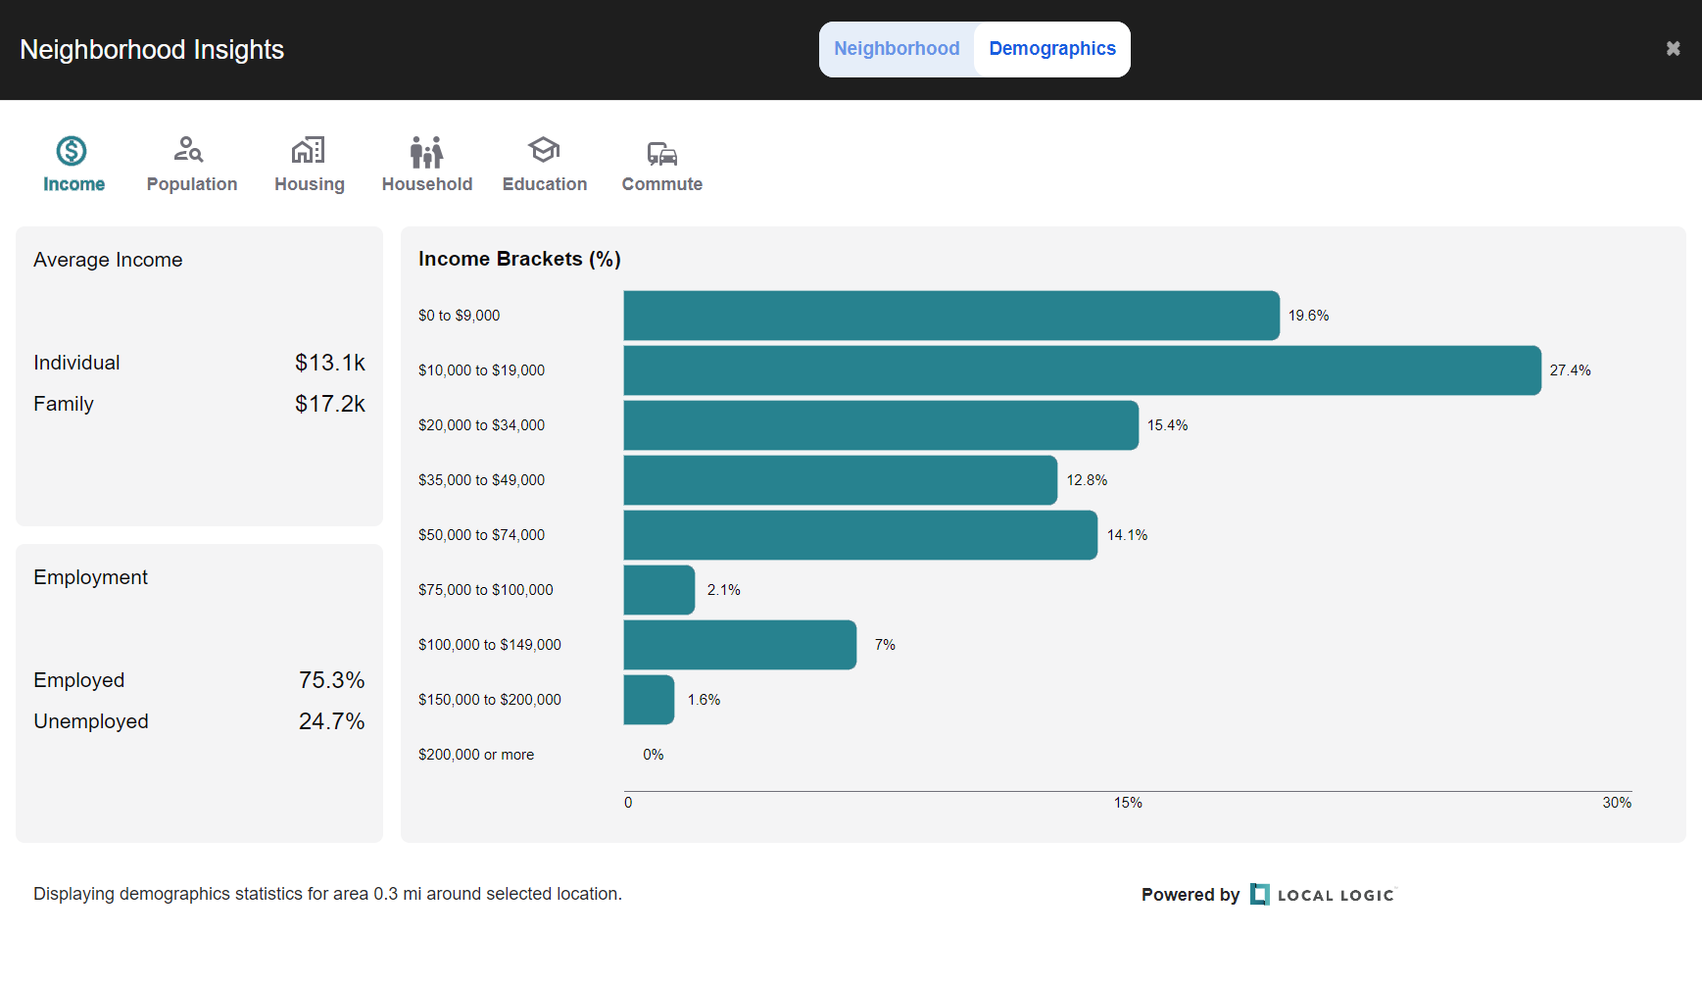Select the Education graduation cap icon

544,150
